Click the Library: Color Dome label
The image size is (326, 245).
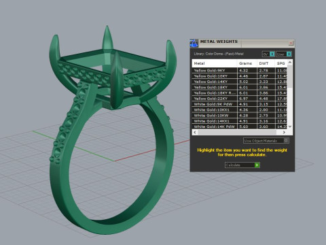tap(219, 54)
